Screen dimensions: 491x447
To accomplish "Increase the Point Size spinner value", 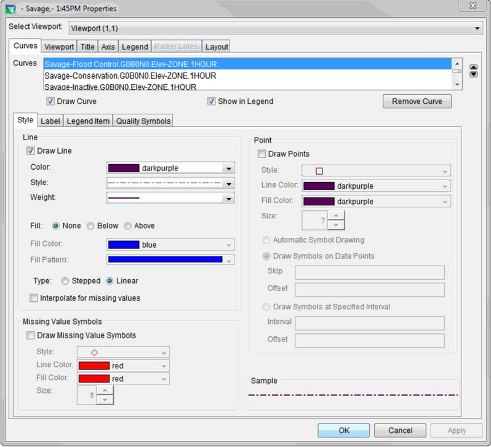I will pos(336,215).
